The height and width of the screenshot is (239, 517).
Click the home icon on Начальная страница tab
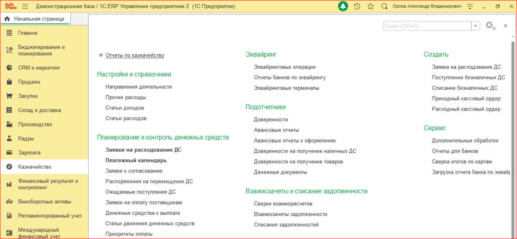pyautogui.click(x=7, y=19)
